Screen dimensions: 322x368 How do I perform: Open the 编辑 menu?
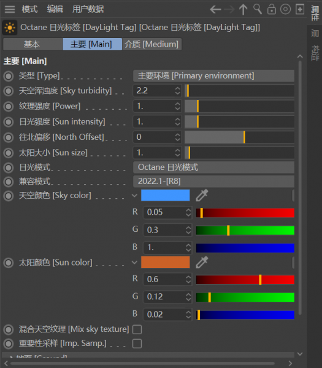55,9
